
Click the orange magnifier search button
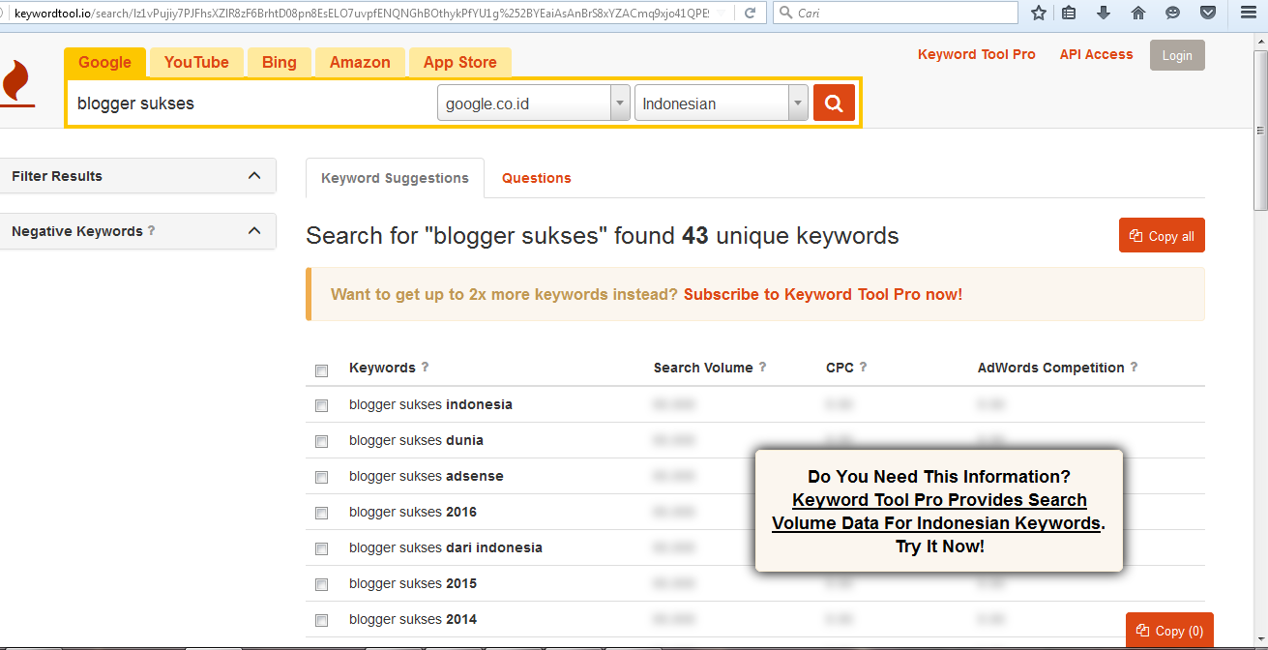coord(834,103)
